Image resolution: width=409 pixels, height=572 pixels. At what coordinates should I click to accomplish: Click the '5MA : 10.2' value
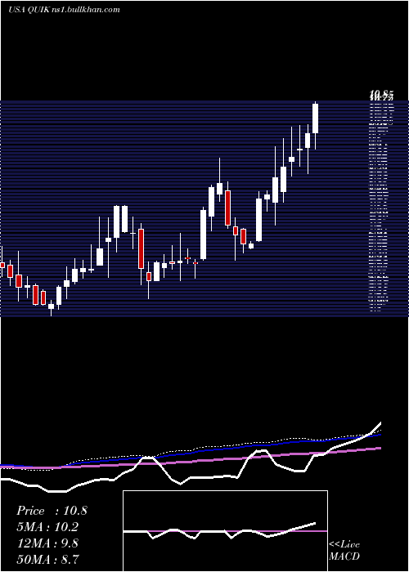tap(47, 527)
